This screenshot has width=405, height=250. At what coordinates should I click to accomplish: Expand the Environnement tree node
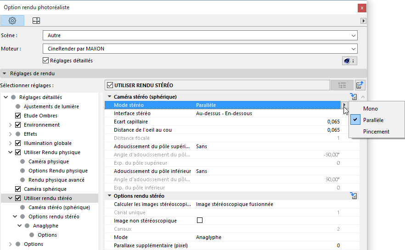click(10, 125)
